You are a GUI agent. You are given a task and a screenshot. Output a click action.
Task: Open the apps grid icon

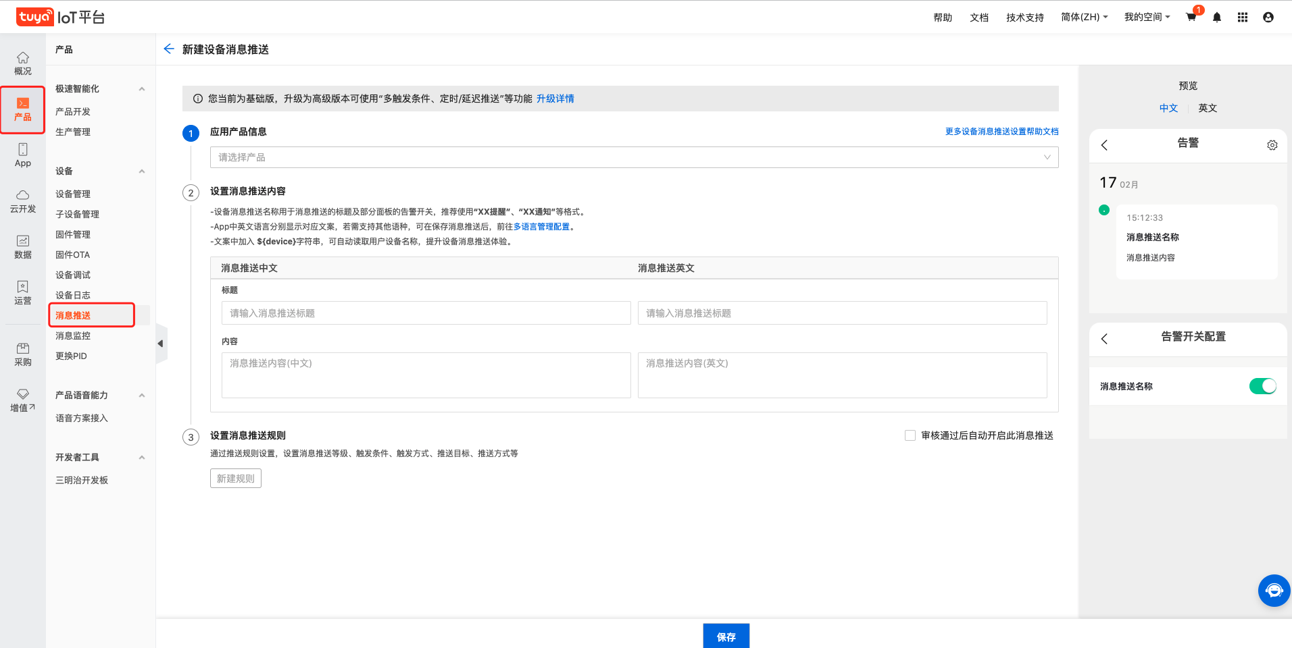[x=1243, y=18]
